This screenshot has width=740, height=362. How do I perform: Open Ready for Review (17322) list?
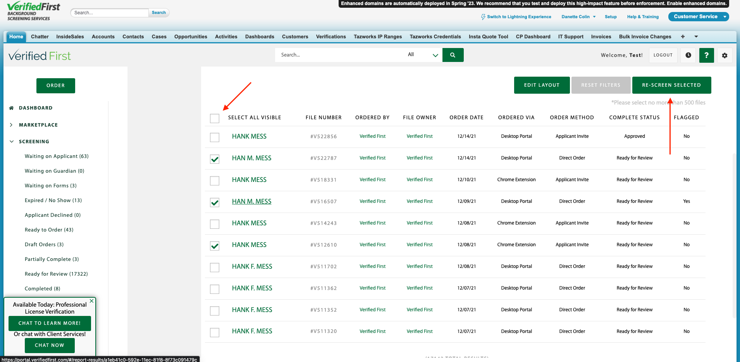pos(56,274)
